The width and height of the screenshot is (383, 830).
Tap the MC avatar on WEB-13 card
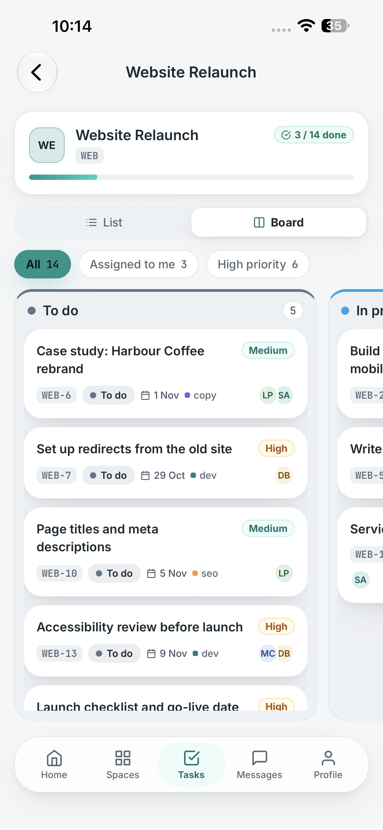click(268, 653)
